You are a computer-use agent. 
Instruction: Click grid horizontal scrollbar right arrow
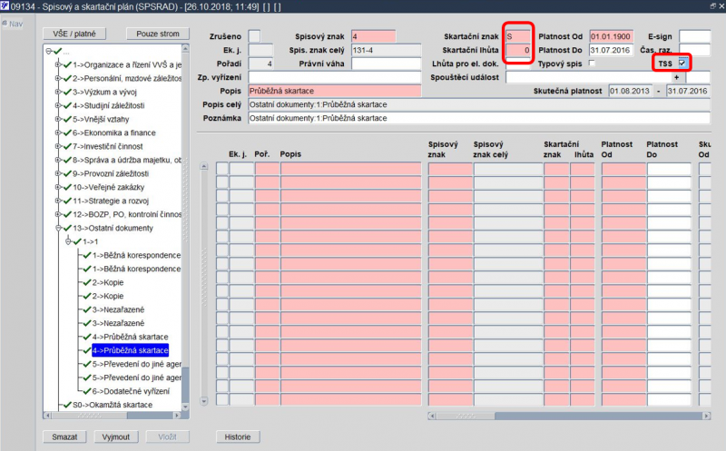(707, 416)
